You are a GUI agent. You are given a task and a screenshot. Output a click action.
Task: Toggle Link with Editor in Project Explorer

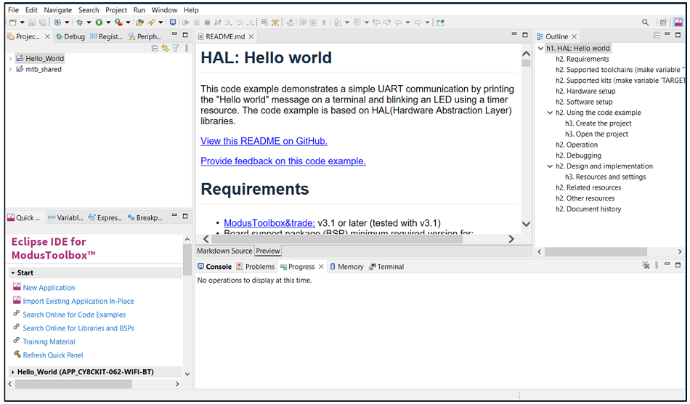[x=165, y=49]
